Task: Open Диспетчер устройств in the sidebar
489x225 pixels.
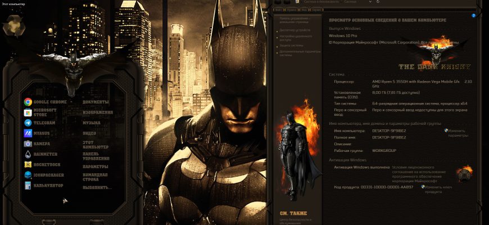Action: [x=295, y=30]
